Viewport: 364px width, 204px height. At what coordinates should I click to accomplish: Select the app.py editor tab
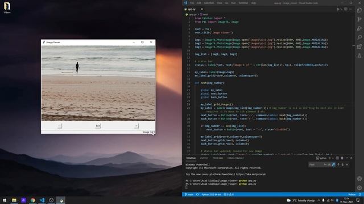click(x=192, y=9)
